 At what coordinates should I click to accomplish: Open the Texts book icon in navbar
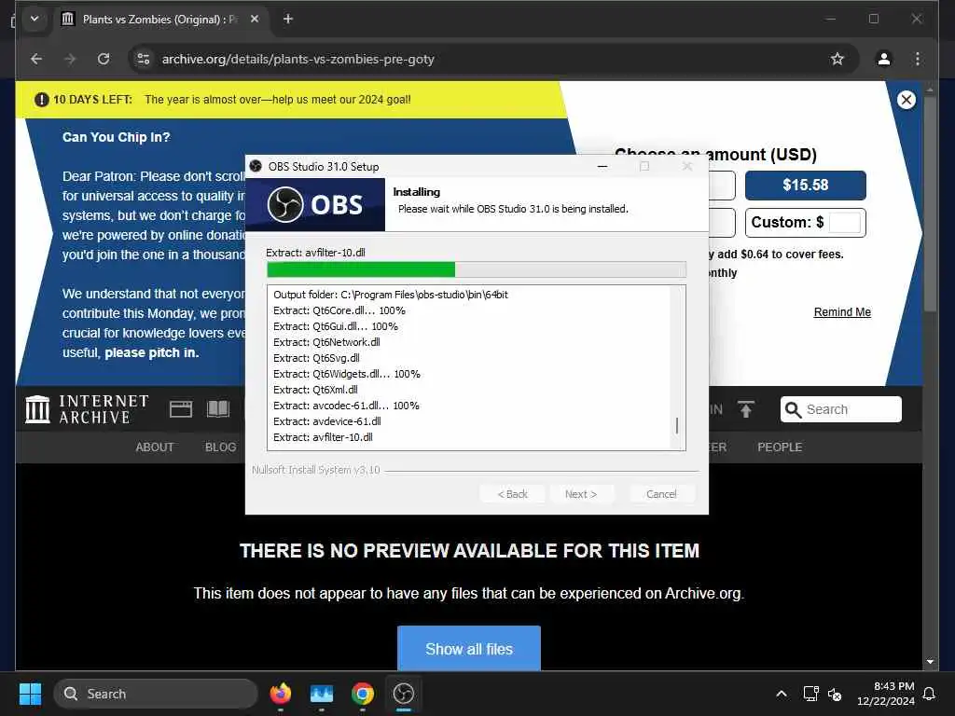(x=218, y=409)
